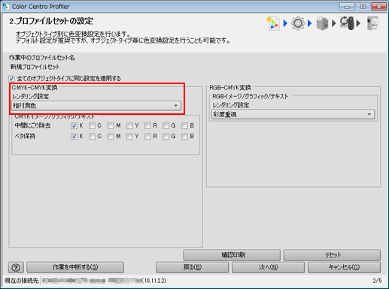The height and width of the screenshot is (289, 389).
Task: Check Y in the 中間にごり除去 row
Action: [129, 125]
